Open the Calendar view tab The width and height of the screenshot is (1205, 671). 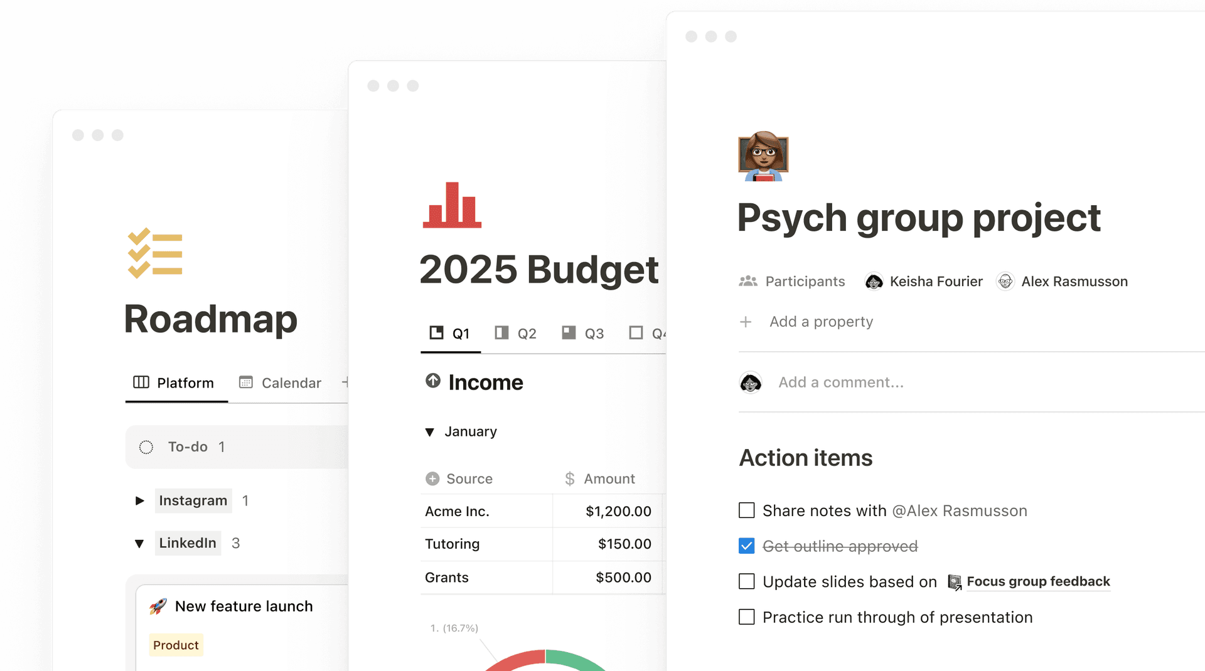point(281,383)
